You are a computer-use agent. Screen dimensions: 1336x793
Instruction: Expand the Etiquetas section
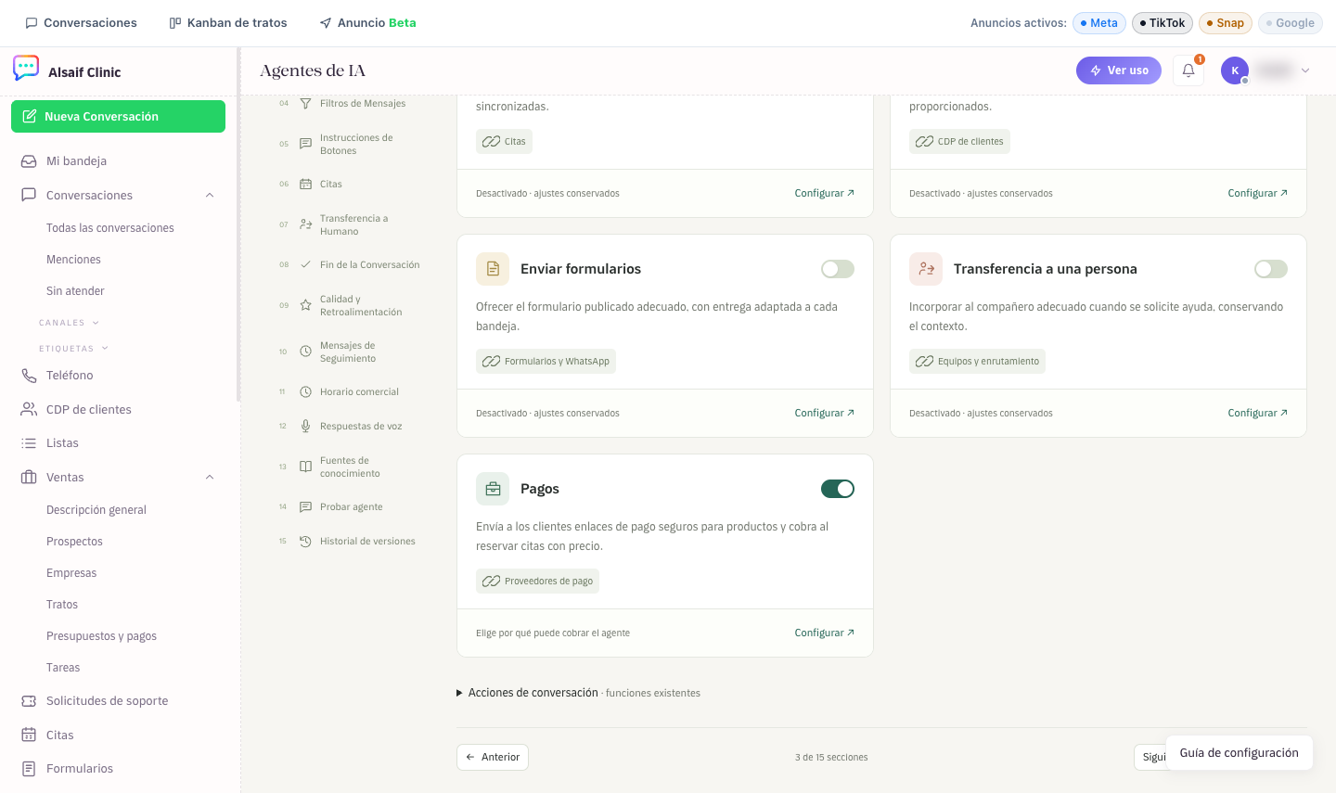click(x=73, y=349)
